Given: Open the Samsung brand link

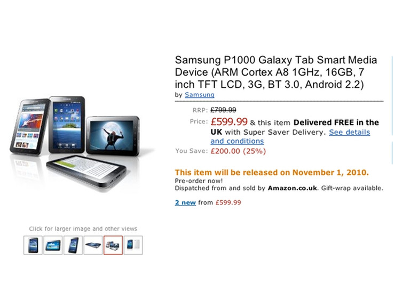Looking at the screenshot, I should (x=200, y=95).
